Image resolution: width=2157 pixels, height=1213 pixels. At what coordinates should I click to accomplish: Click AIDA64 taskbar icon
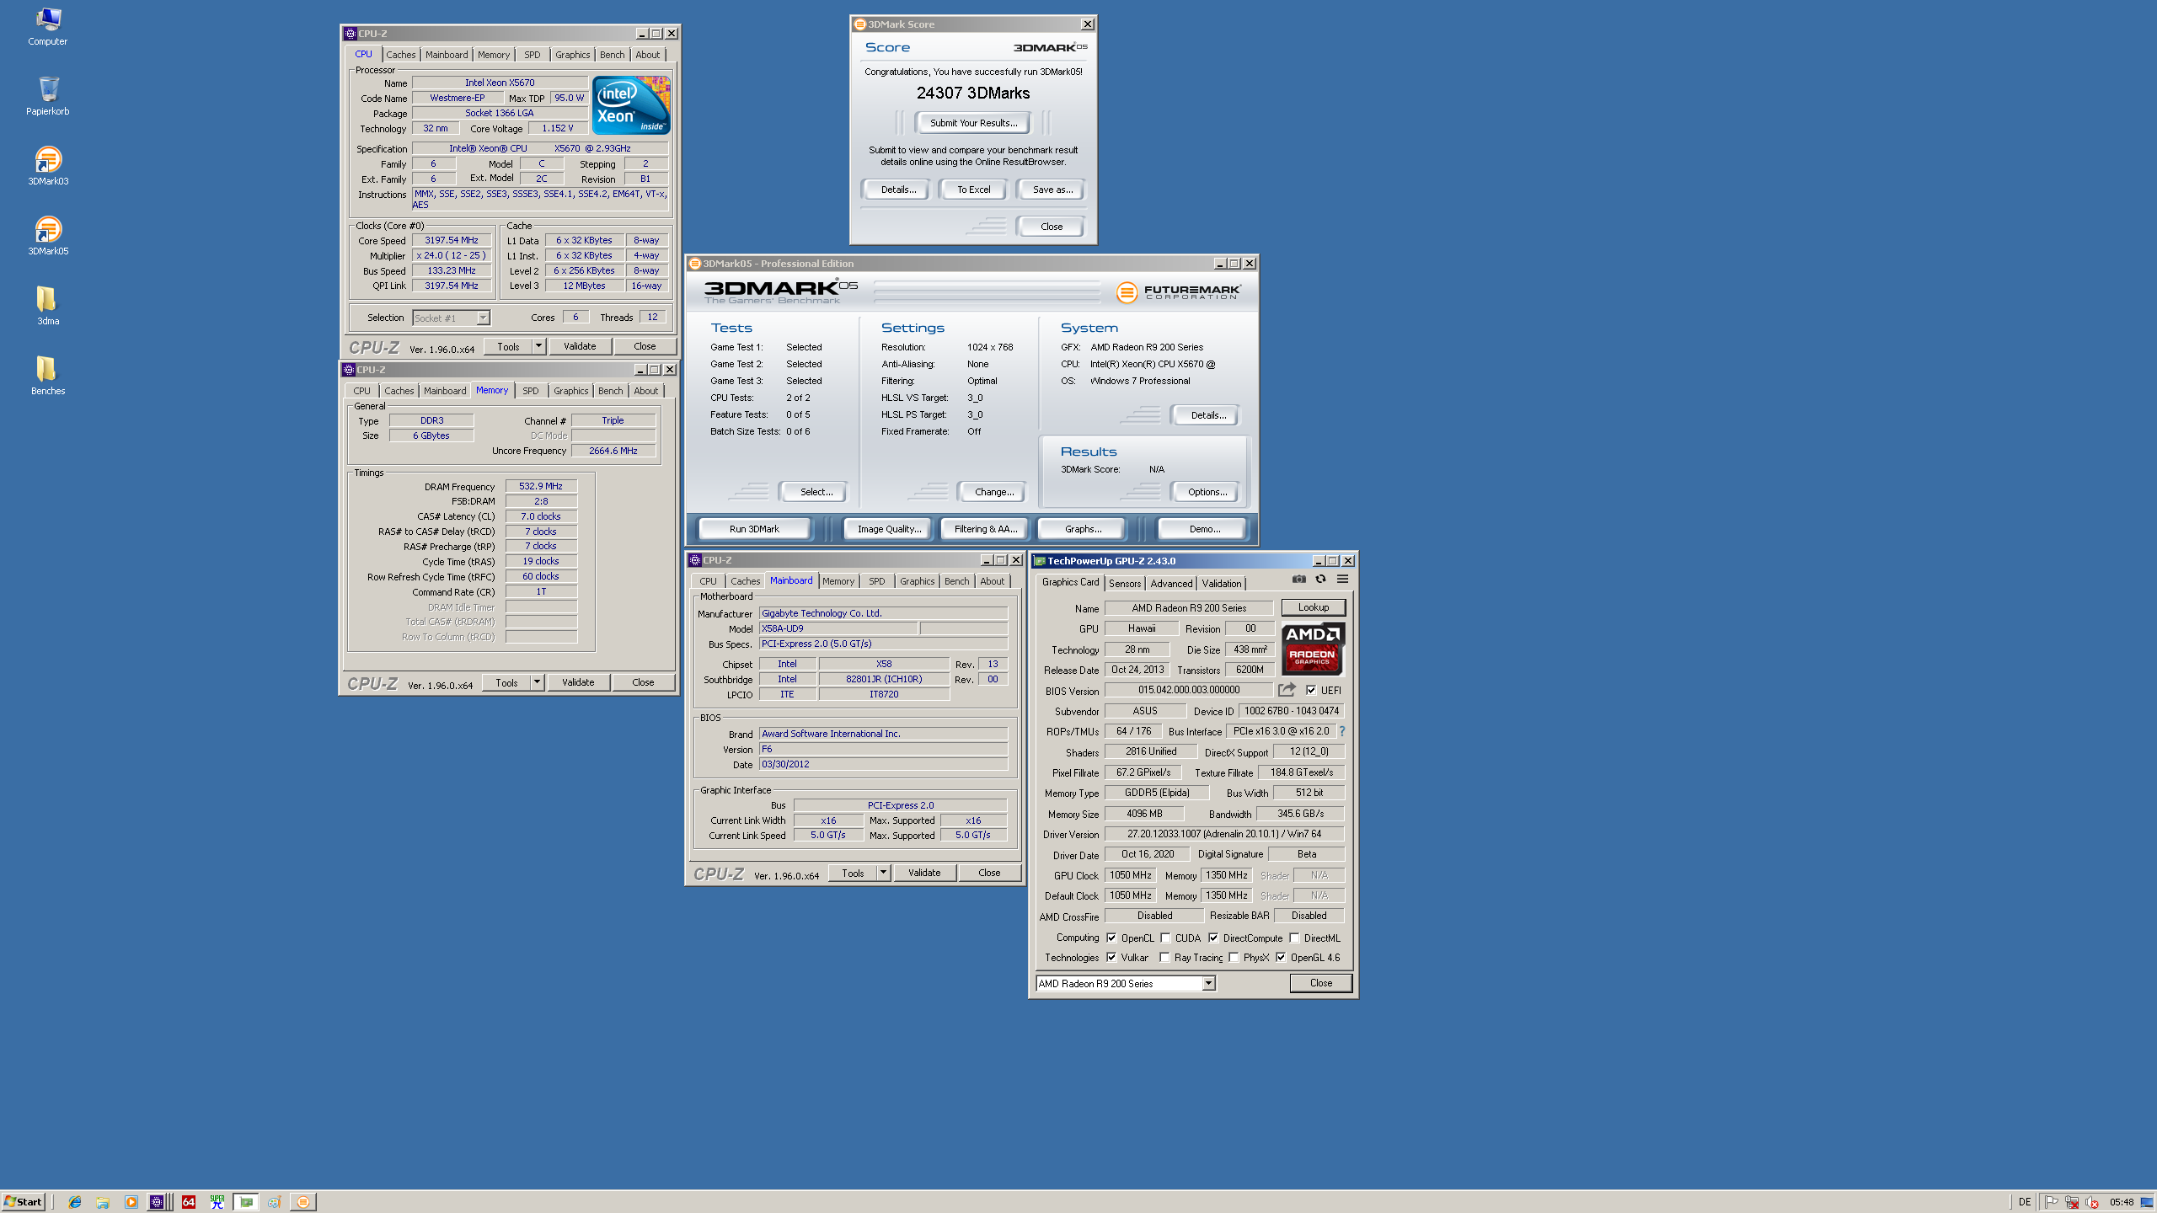pos(189,1202)
